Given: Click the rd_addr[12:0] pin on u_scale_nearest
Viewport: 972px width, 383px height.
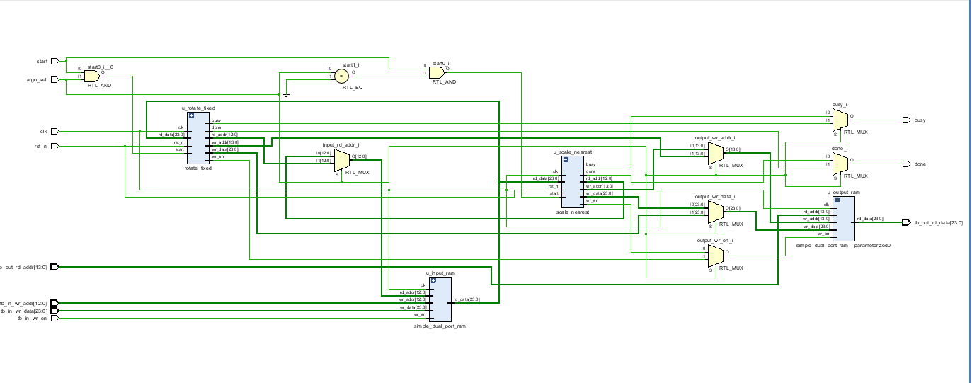Looking at the screenshot, I should [x=599, y=178].
